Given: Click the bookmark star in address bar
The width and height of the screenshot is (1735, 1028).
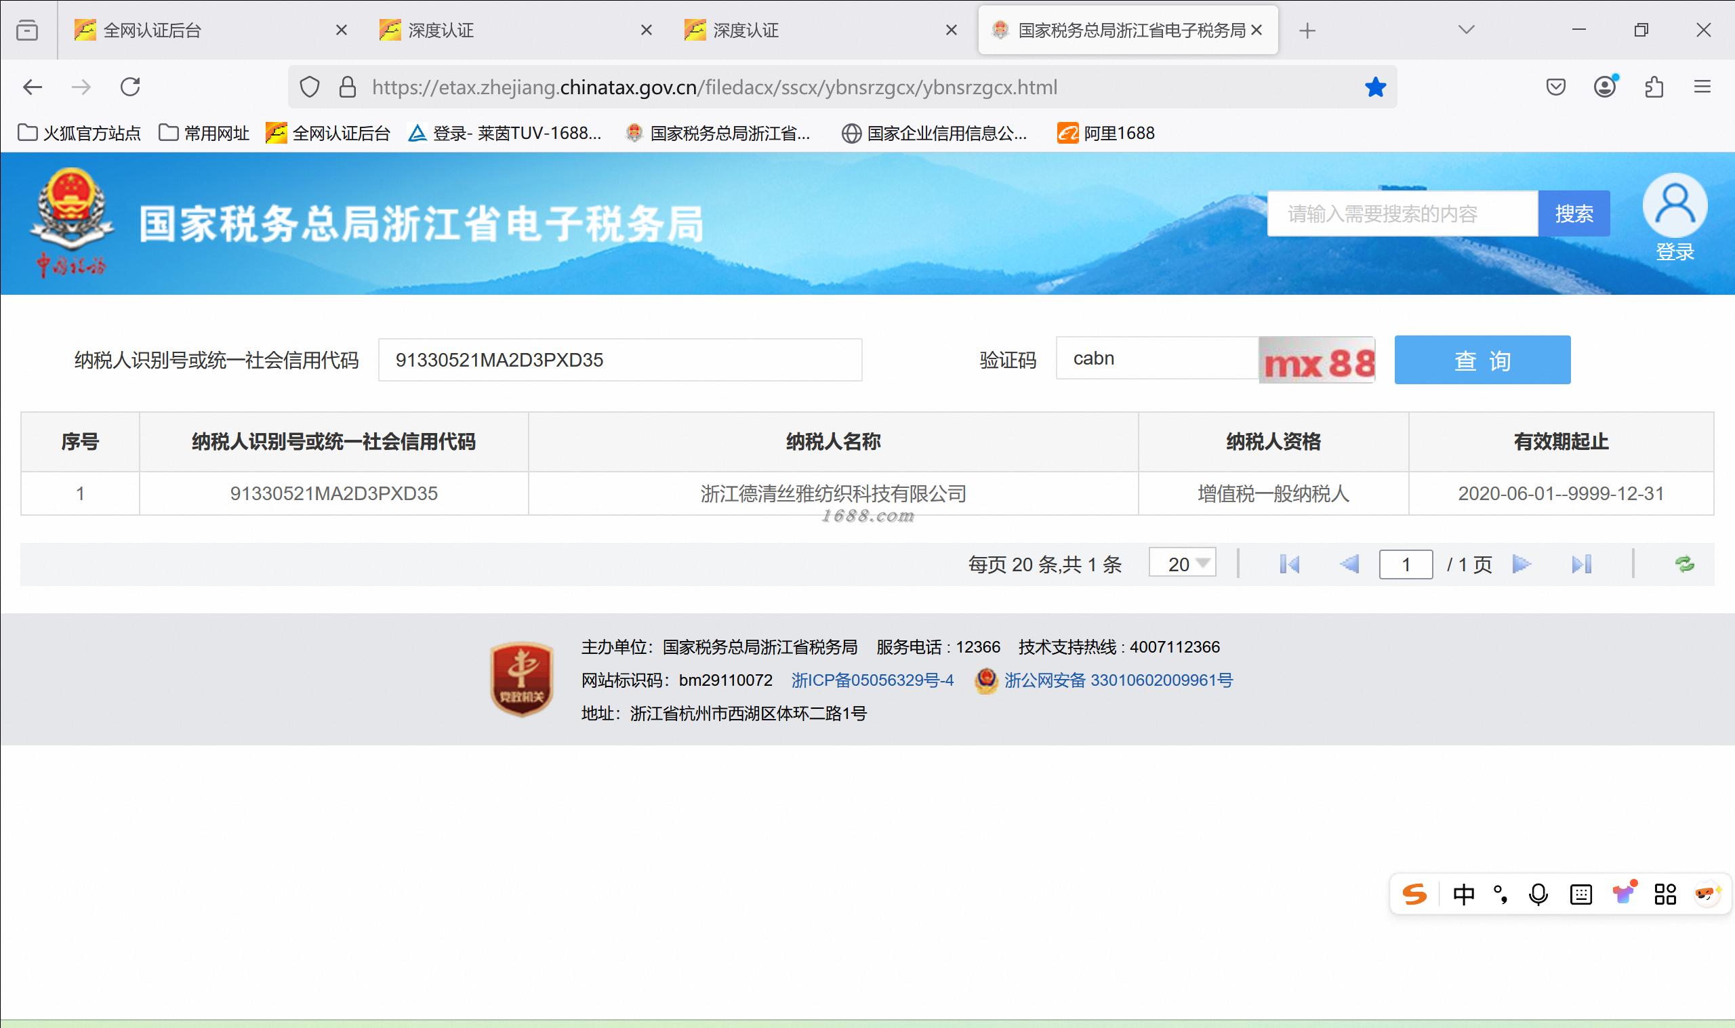Looking at the screenshot, I should (1375, 87).
